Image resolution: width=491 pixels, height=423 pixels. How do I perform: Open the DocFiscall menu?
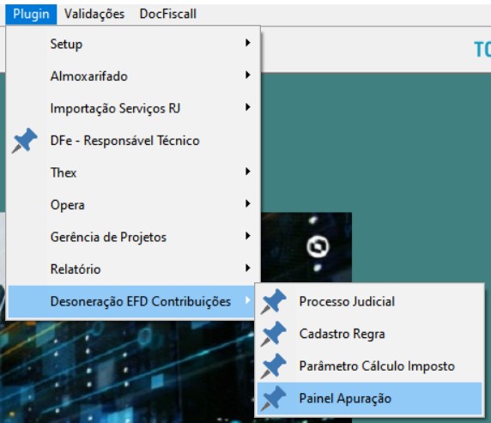(168, 14)
